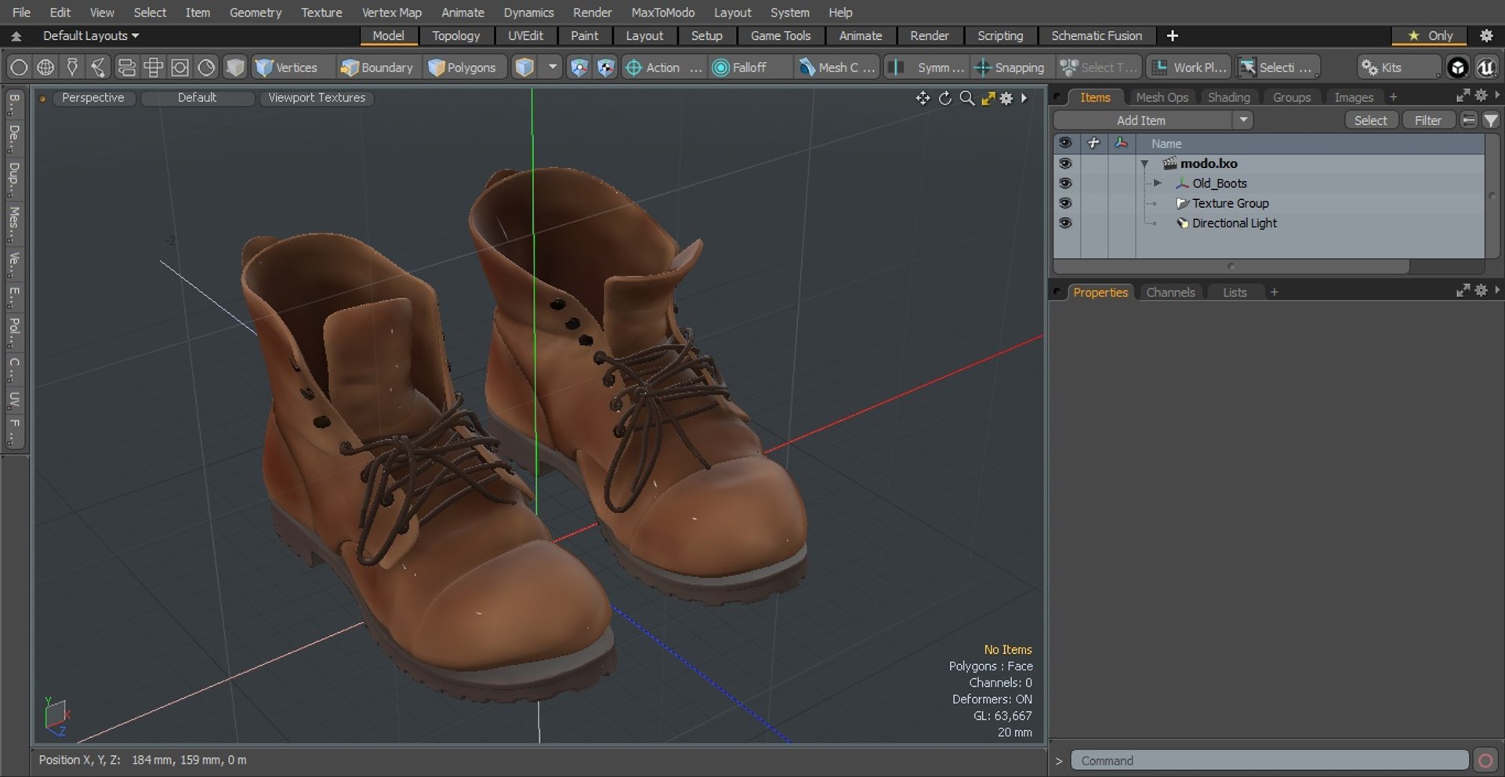Click the Unity cube icon
1505x777 pixels.
1457,67
